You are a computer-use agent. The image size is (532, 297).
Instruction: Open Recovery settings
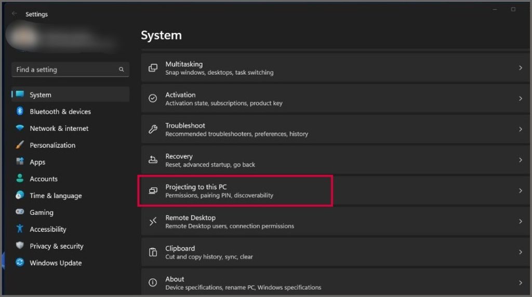335,160
